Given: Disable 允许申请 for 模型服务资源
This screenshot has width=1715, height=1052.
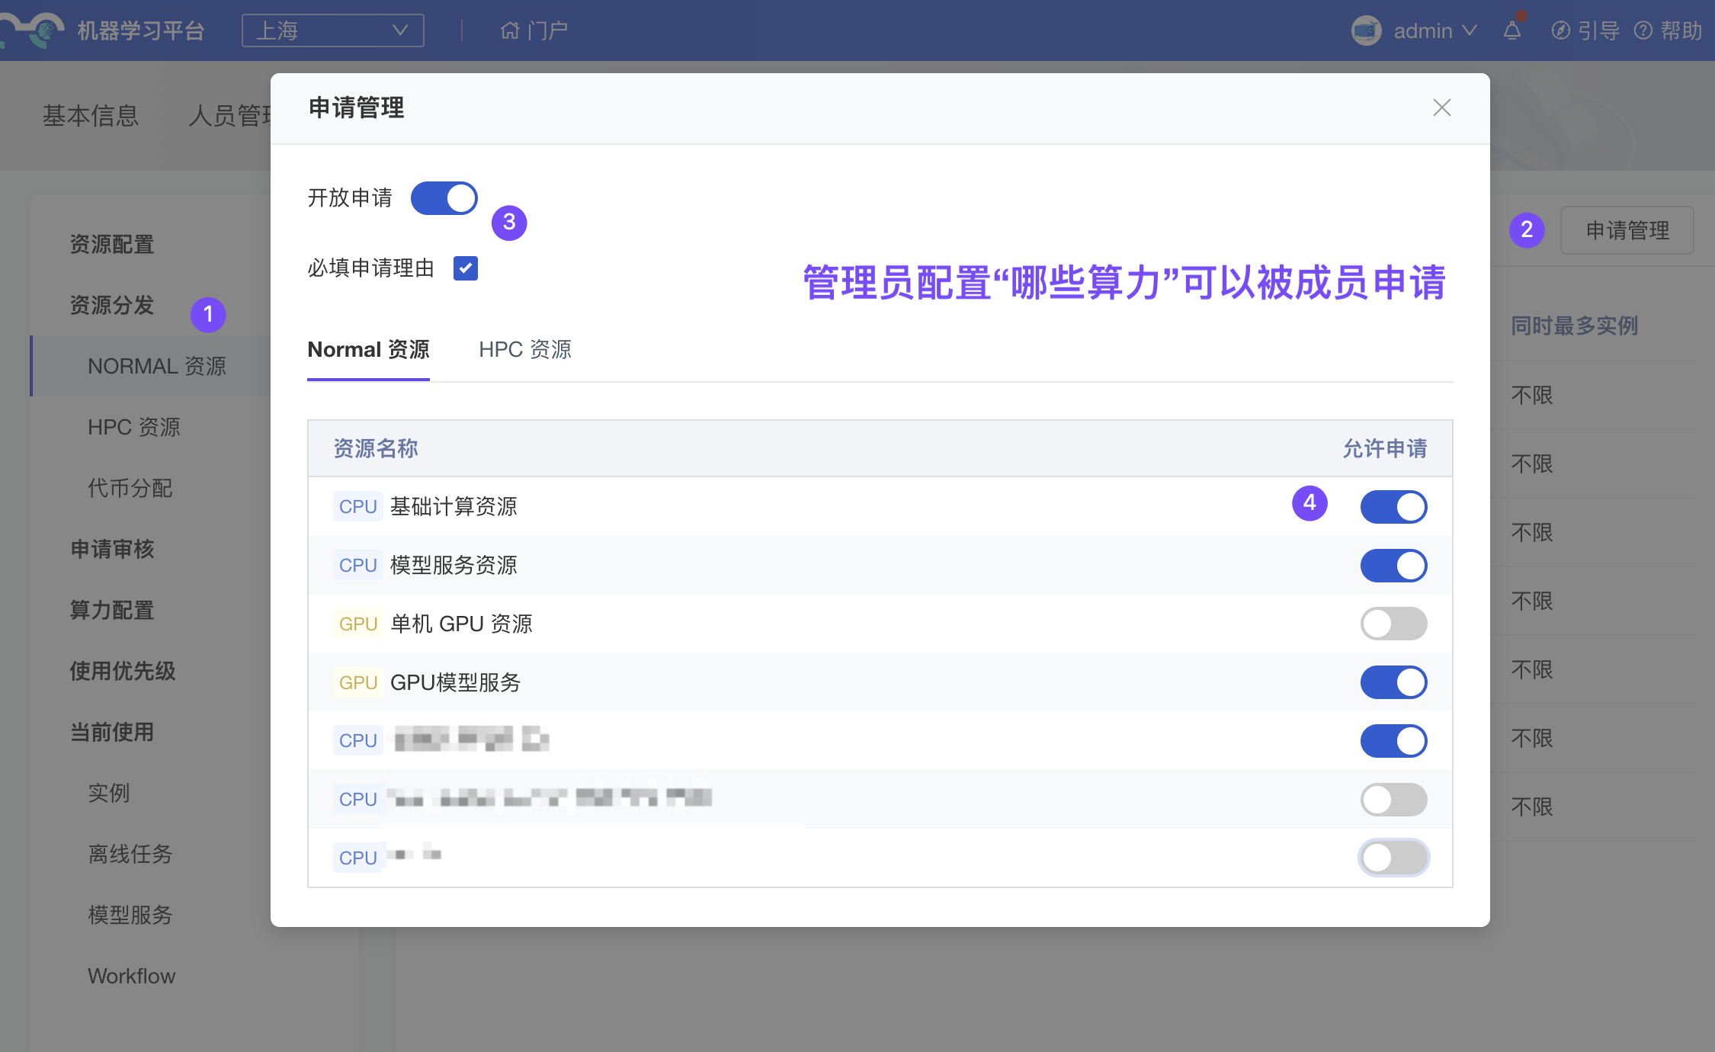Looking at the screenshot, I should [1393, 566].
